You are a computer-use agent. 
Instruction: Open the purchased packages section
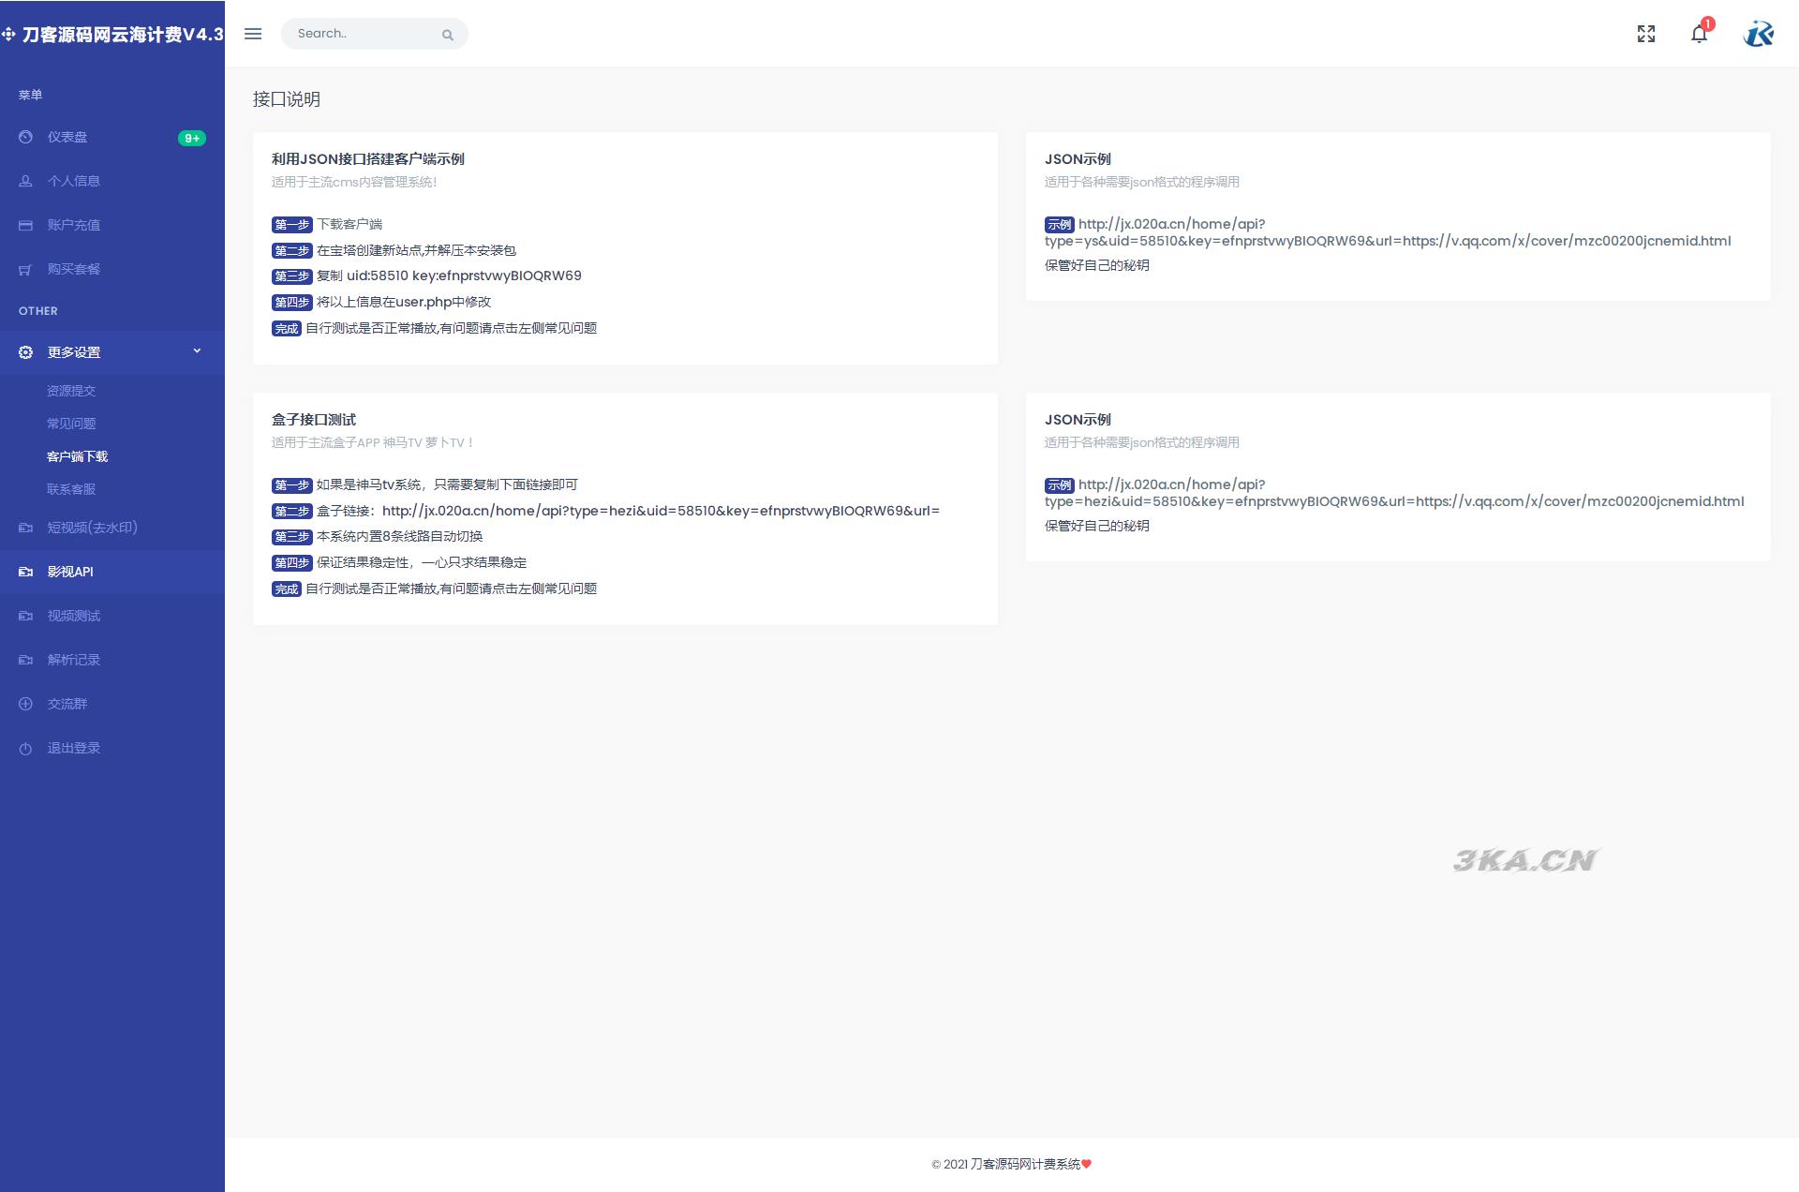pyautogui.click(x=72, y=269)
